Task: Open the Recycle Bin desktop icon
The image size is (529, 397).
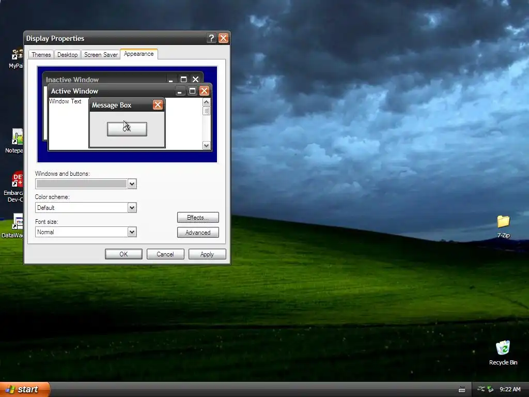Action: coord(503,348)
